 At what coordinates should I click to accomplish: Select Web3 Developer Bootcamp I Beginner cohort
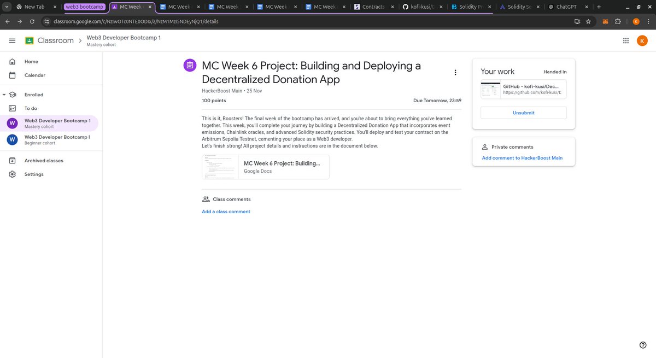click(x=50, y=139)
